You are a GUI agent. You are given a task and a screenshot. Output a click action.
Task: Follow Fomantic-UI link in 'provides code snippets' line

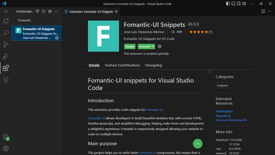[x=155, y=110]
